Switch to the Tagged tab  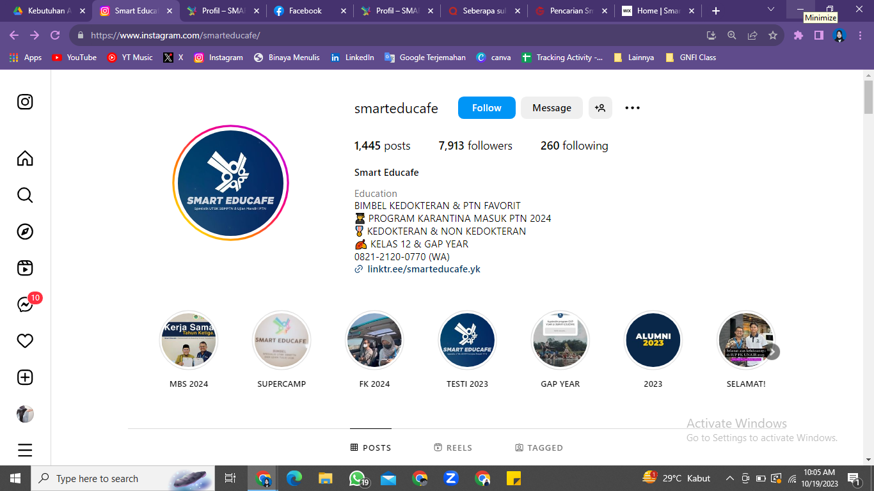pyautogui.click(x=539, y=448)
